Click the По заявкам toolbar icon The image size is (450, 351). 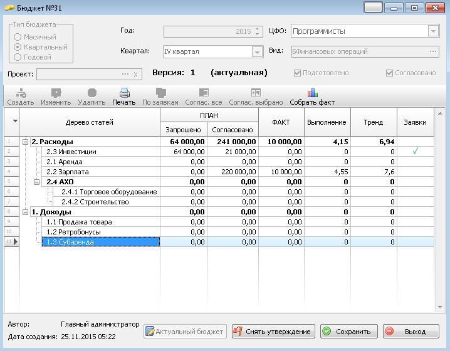160,93
